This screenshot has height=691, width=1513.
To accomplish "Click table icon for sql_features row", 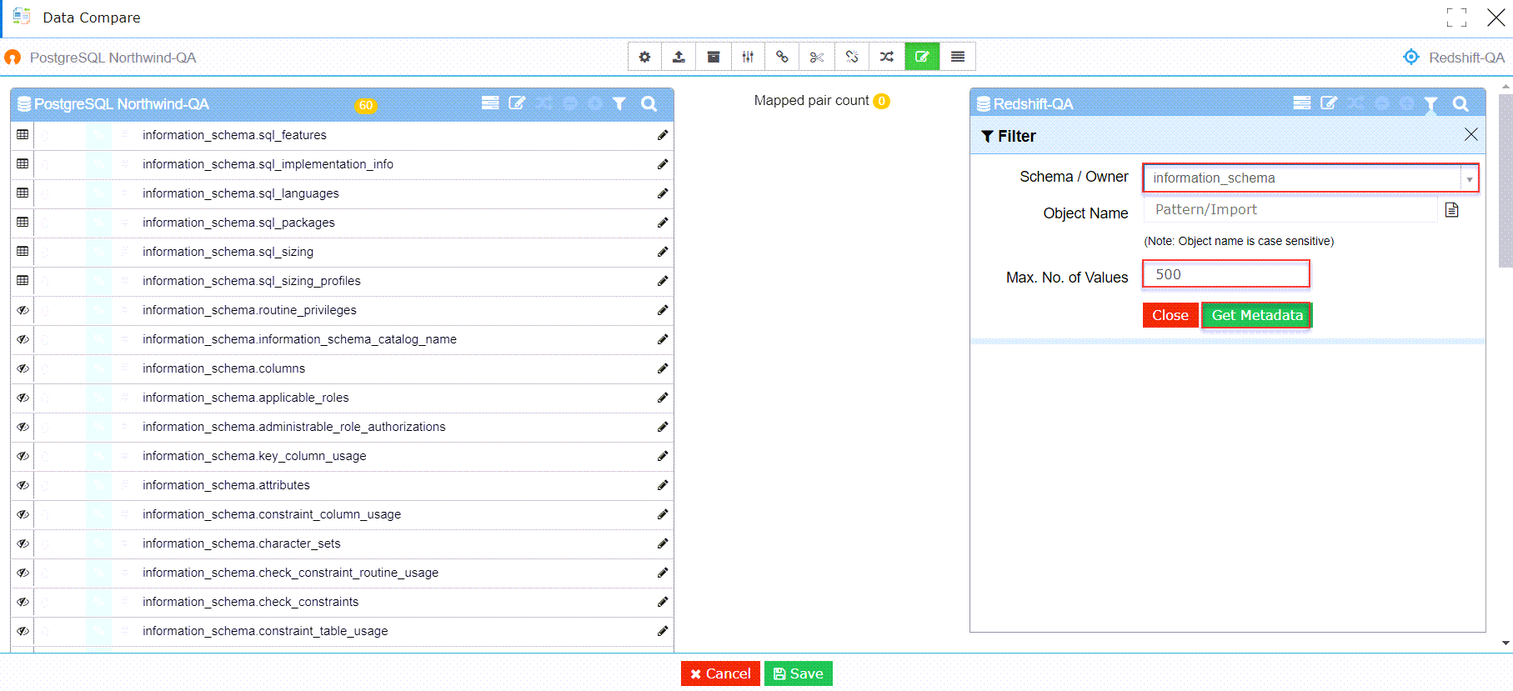I will coord(23,134).
